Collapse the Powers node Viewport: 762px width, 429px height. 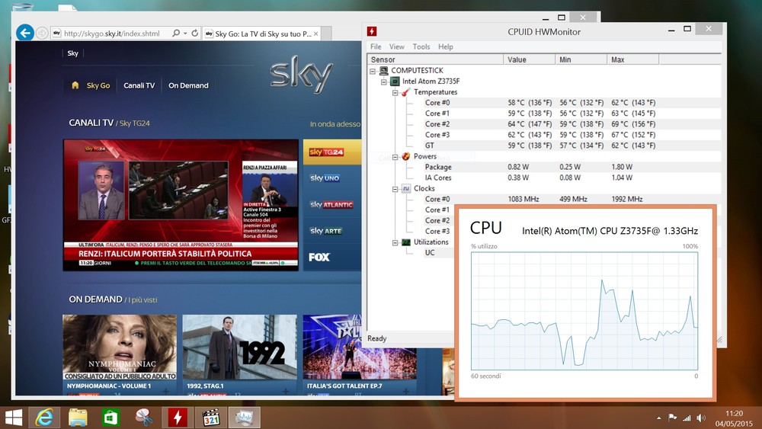395,156
